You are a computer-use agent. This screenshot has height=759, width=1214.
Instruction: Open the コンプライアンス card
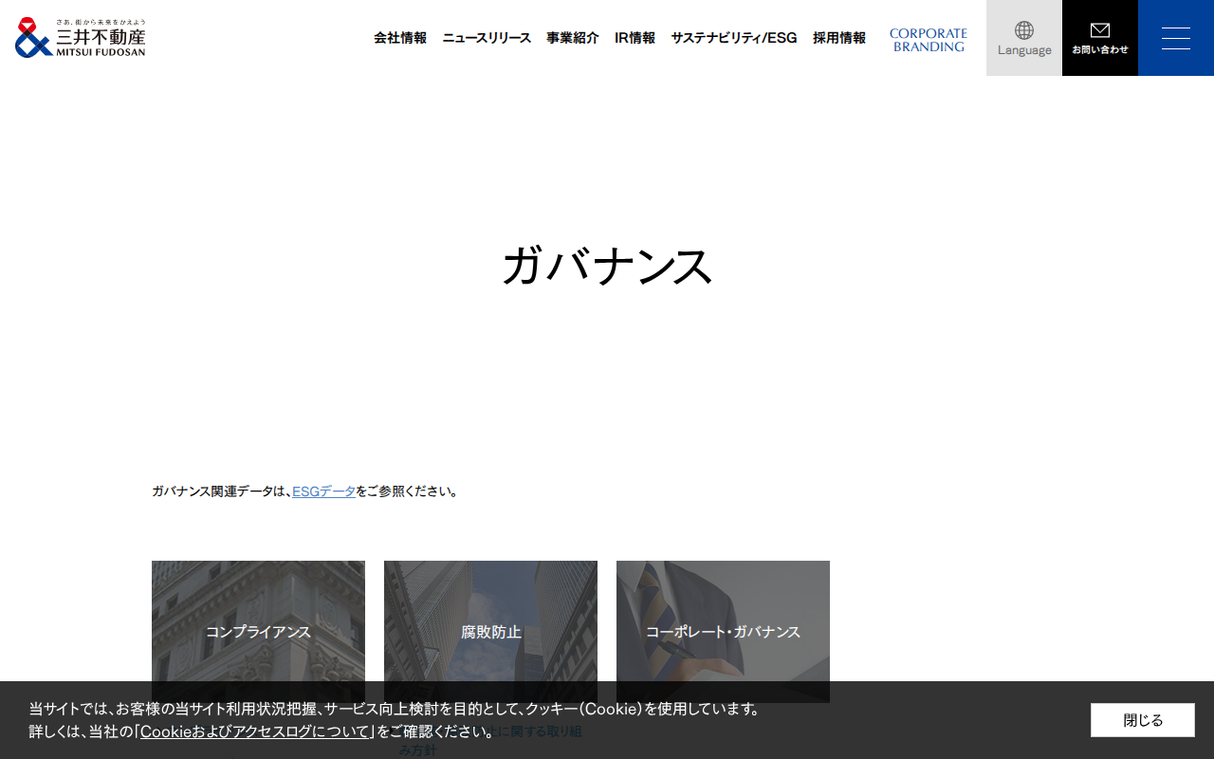click(x=258, y=632)
